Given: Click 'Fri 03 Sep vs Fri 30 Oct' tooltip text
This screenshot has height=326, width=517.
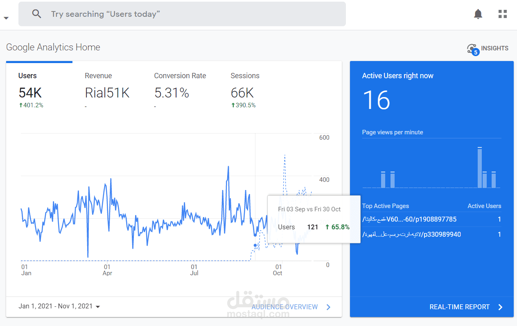Looking at the screenshot, I should pyautogui.click(x=309, y=209).
